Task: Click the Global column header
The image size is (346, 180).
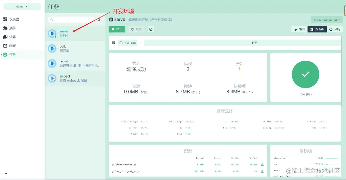Action: click(x=218, y=158)
